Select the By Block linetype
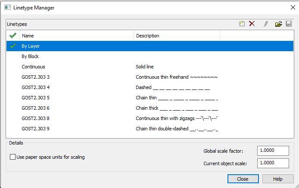The width and height of the screenshot is (299, 188). point(31,56)
